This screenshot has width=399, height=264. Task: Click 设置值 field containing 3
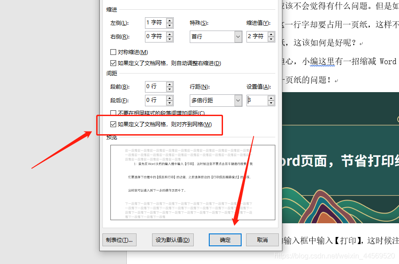(x=257, y=101)
